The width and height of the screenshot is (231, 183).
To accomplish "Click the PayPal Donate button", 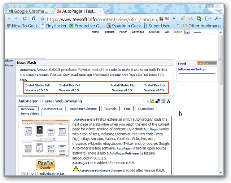I will coord(45,165).
